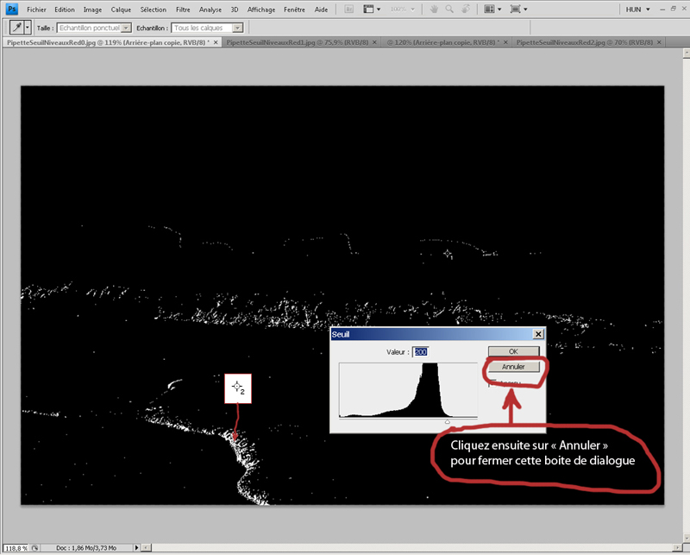This screenshot has height=555, width=690.
Task: Click Annuler in the Seuil dialog
Action: tap(513, 367)
